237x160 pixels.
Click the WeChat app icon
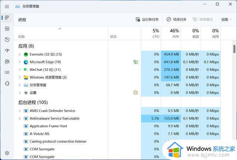26,70
